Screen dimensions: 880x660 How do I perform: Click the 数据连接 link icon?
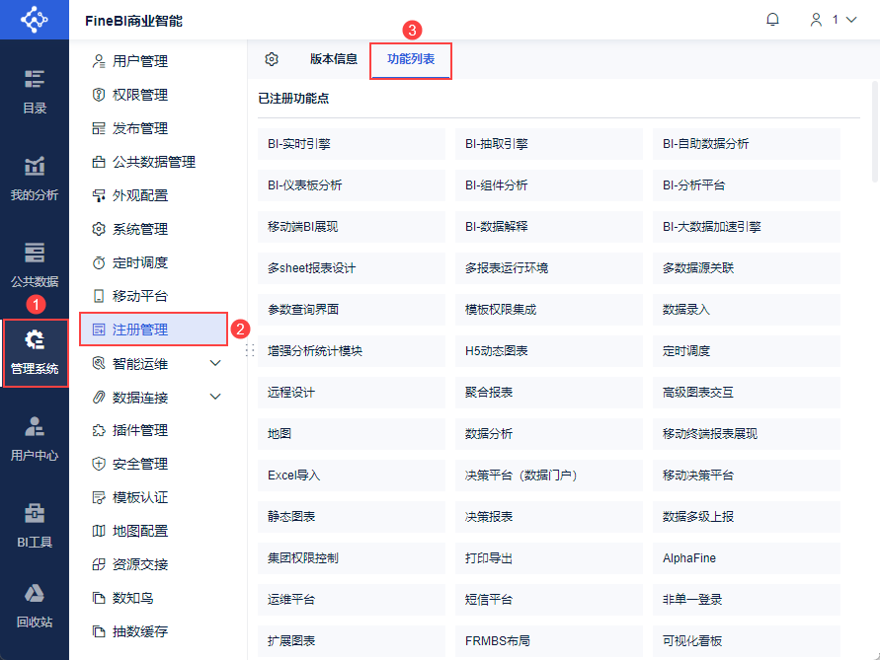coord(99,397)
